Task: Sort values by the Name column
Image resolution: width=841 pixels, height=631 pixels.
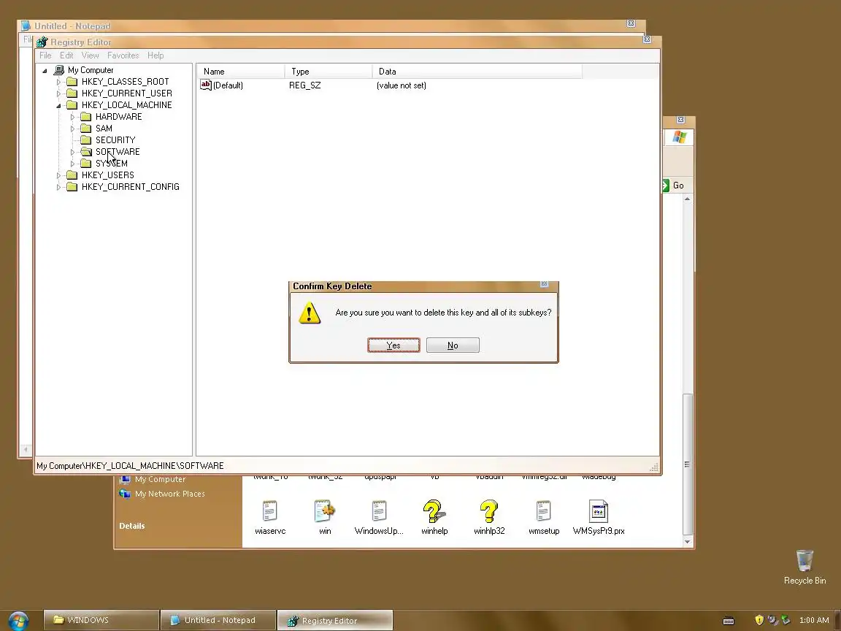Action: [x=240, y=72]
